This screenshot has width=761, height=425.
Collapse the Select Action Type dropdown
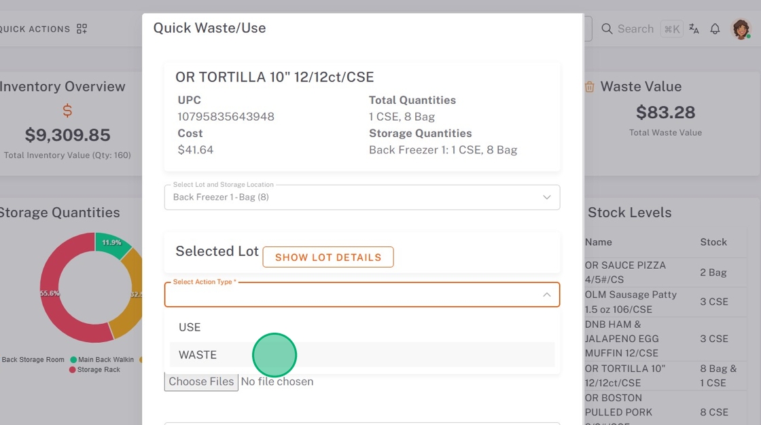tap(546, 295)
